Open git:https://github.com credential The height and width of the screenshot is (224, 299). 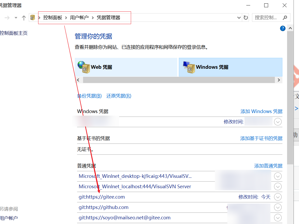tap(104, 207)
